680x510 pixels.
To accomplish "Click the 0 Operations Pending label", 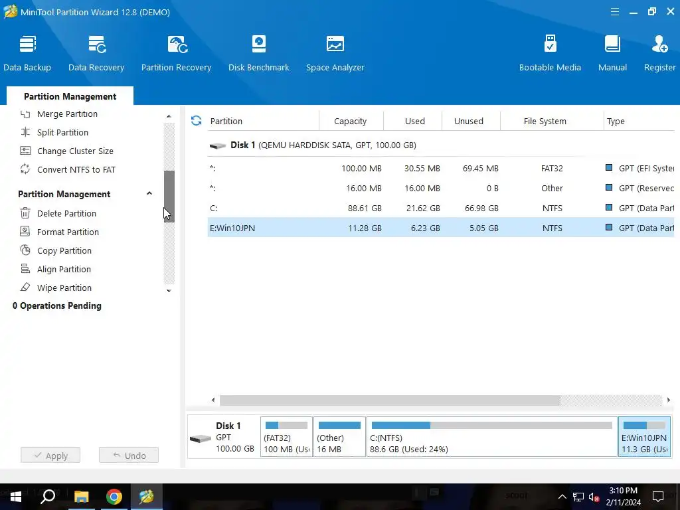I will (x=57, y=305).
